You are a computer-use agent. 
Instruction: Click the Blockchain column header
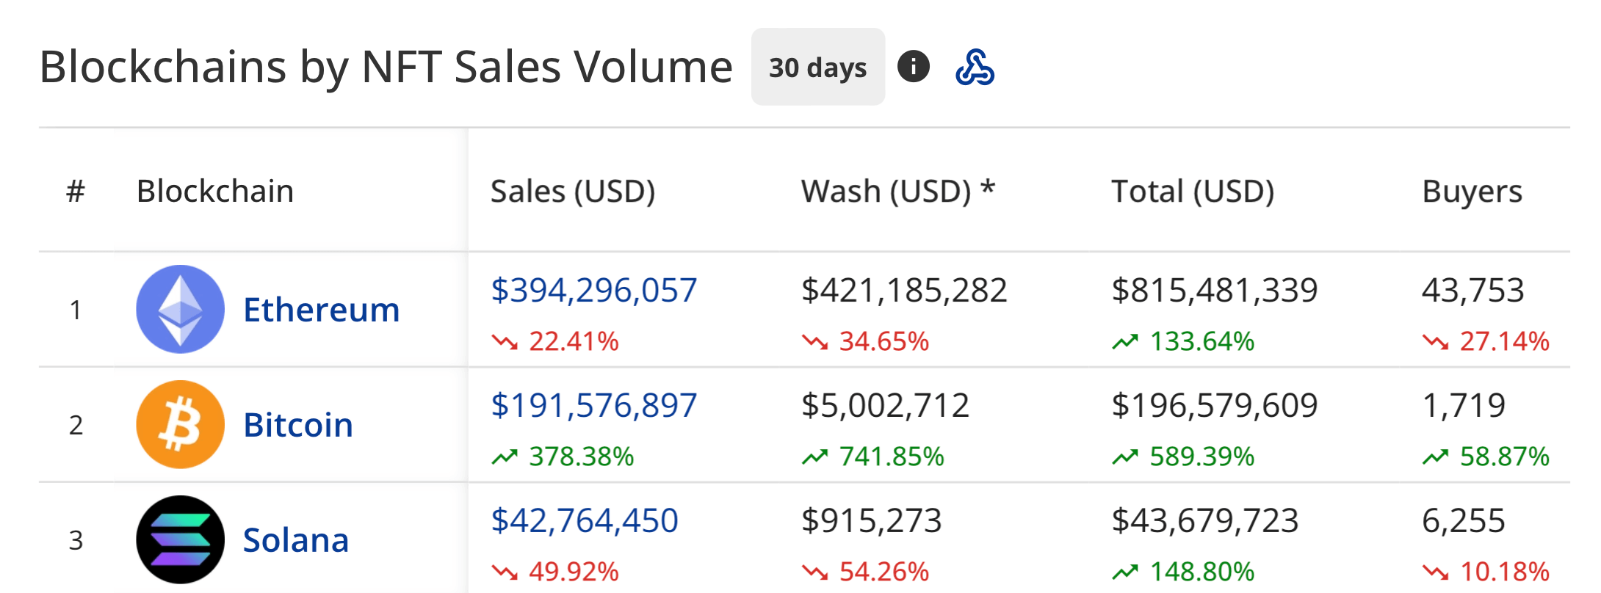[215, 192]
